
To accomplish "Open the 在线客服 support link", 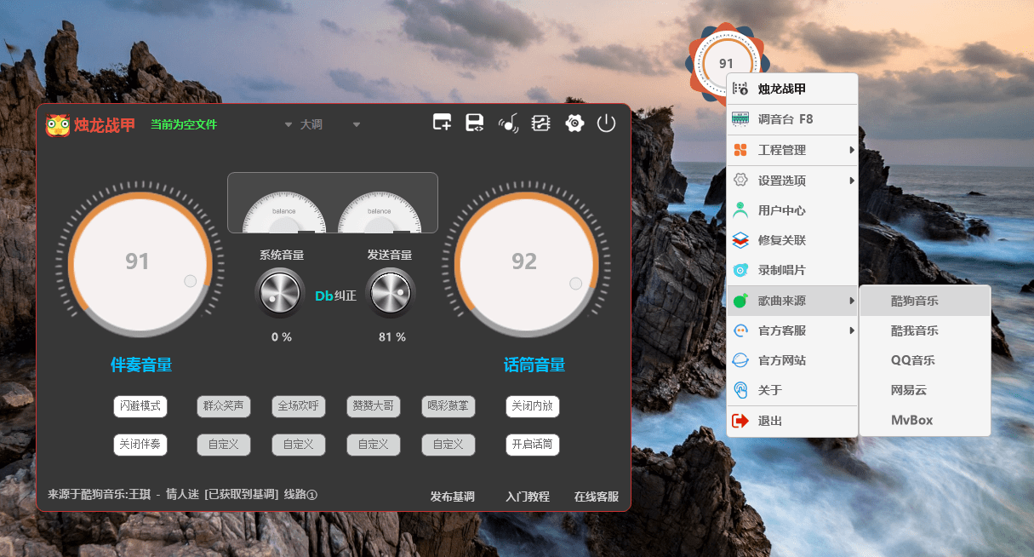I will tap(597, 497).
